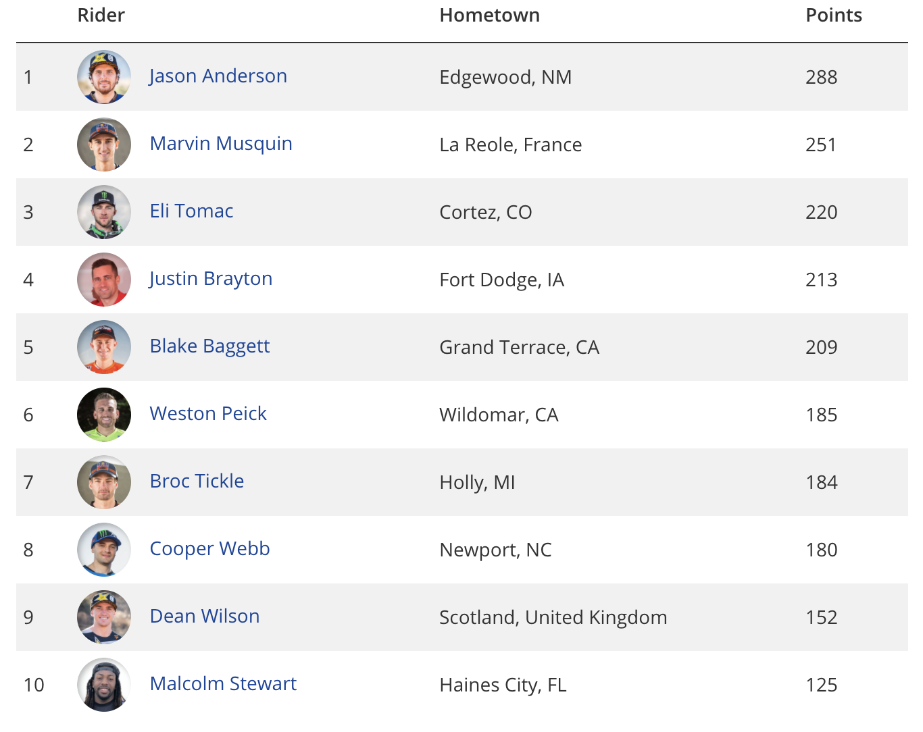This screenshot has height=732, width=923.
Task: Select the Dean Wilson link
Action: point(205,617)
